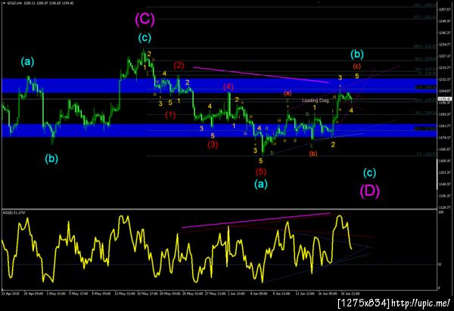Click the '23 Apr 2015' time axis label
The image size is (454, 311).
pyautogui.click(x=11, y=294)
